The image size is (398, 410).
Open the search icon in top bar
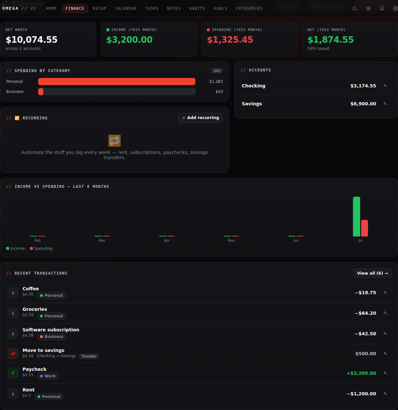pos(355,8)
